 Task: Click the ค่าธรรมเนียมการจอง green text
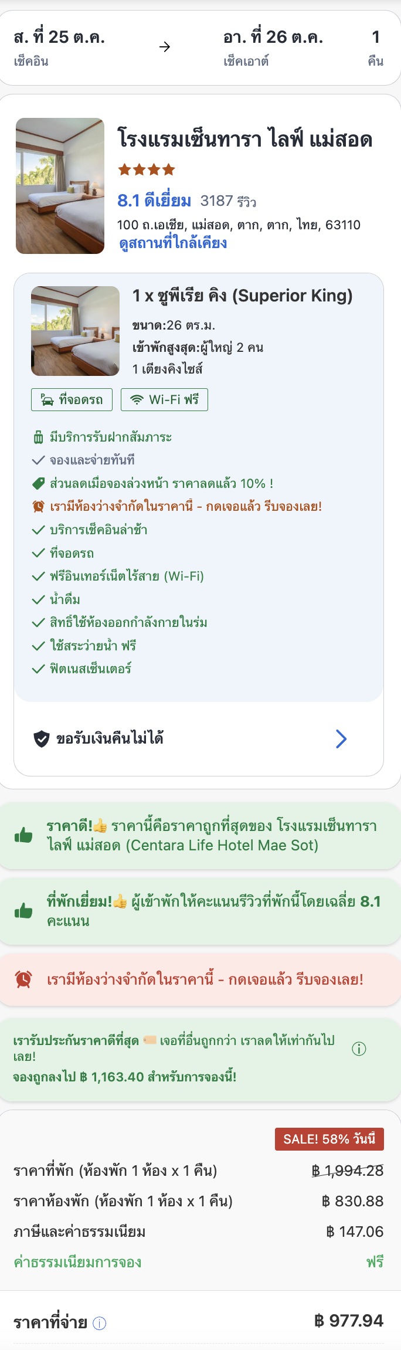[x=77, y=1263]
